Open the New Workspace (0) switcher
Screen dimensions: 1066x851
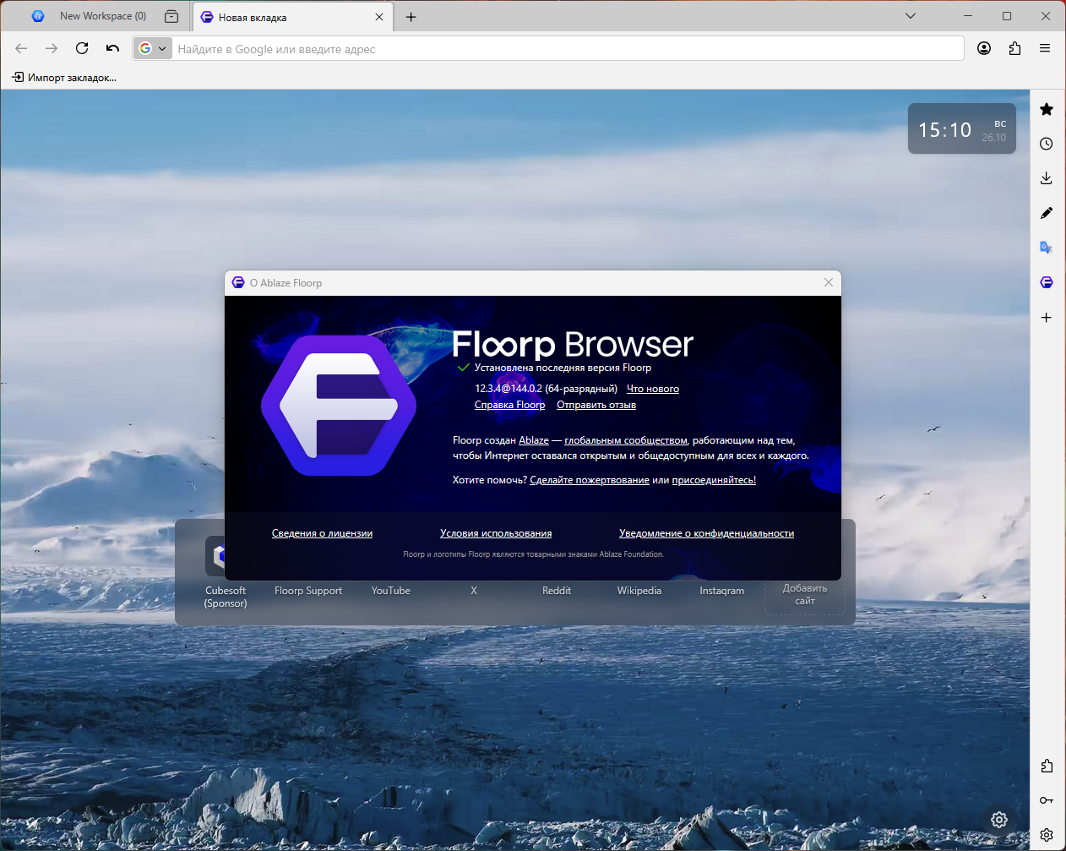coord(89,16)
